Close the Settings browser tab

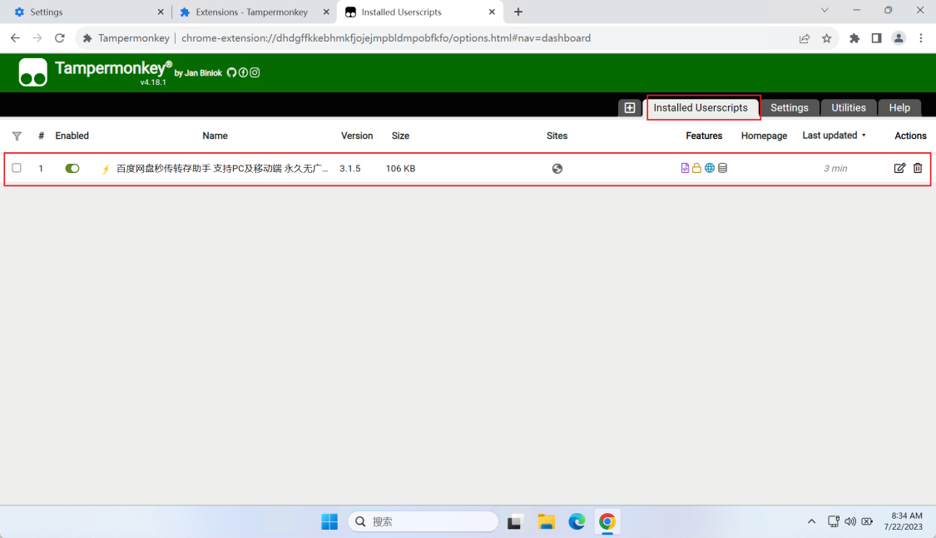pos(161,12)
